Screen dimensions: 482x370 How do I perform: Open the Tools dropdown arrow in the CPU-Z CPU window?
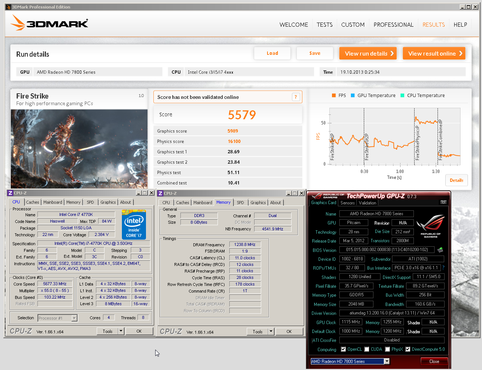[121, 331]
